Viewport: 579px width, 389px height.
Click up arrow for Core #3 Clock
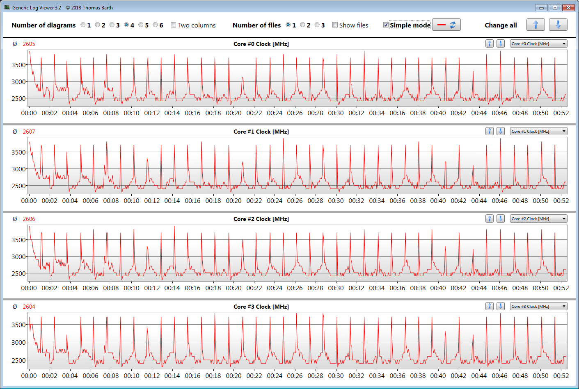point(489,307)
